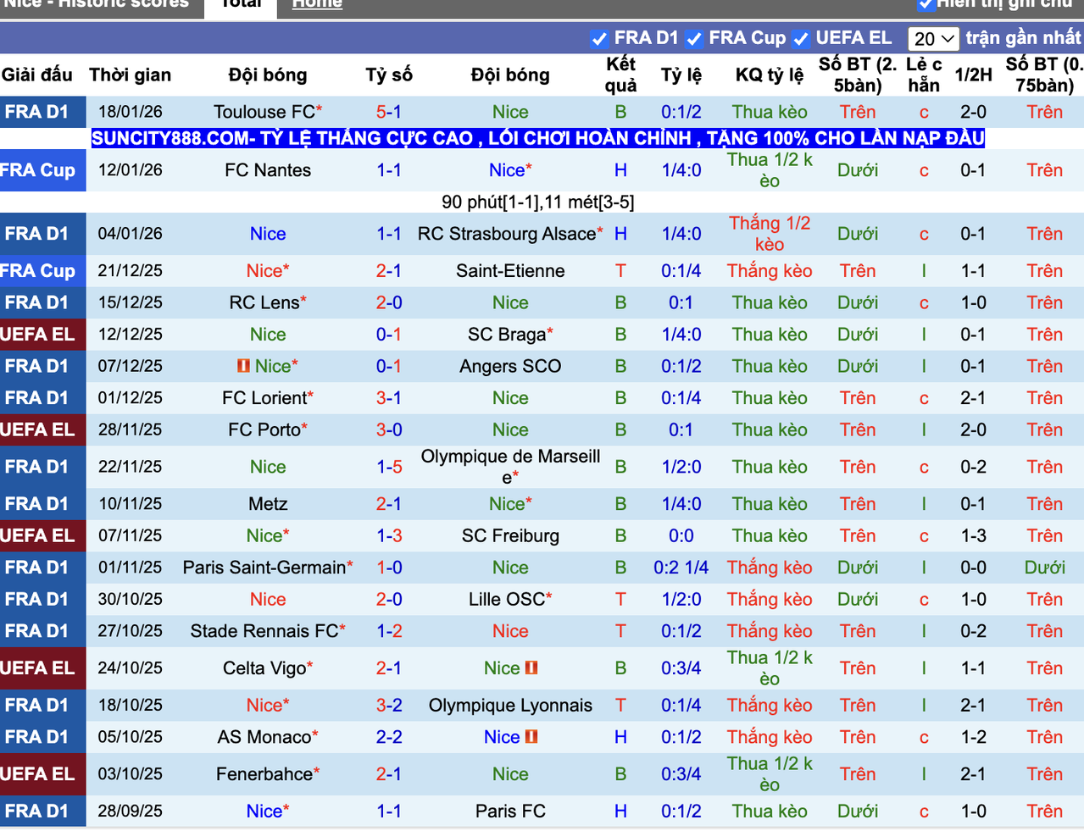The width and height of the screenshot is (1084, 831).
Task: Click the red Nice team name on 30/10/25
Action: (x=268, y=599)
